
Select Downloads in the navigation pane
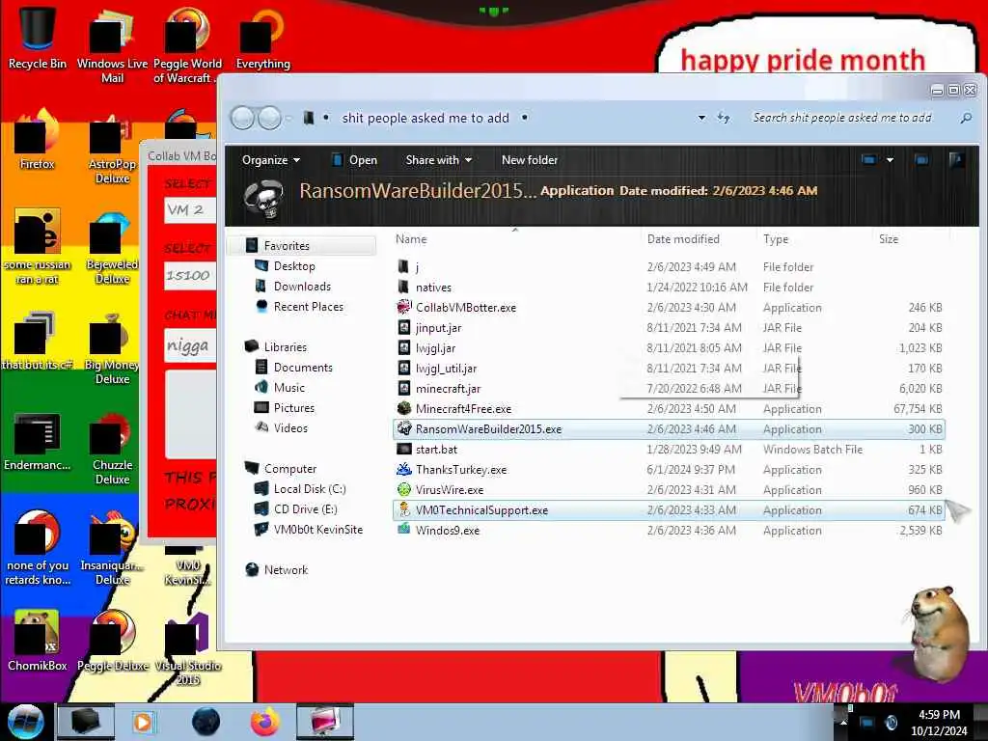click(302, 286)
